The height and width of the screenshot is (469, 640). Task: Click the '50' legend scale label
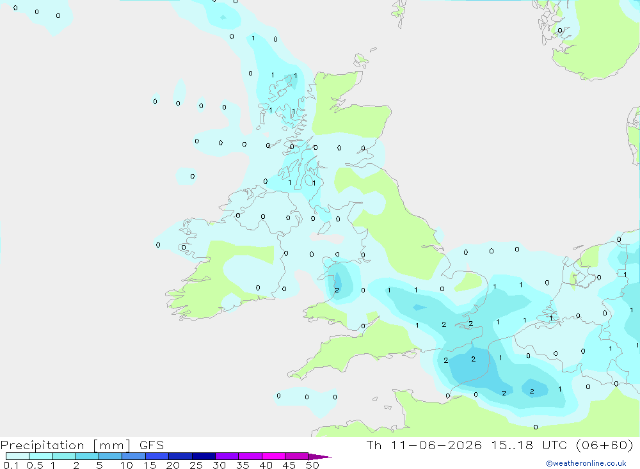click(x=312, y=465)
